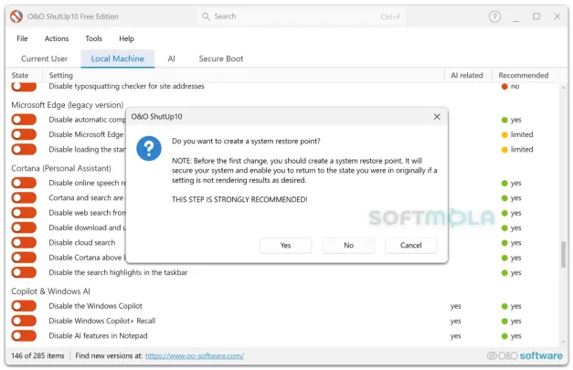Toggle Disable cloud search switch
The image size is (573, 370).
click(x=24, y=242)
